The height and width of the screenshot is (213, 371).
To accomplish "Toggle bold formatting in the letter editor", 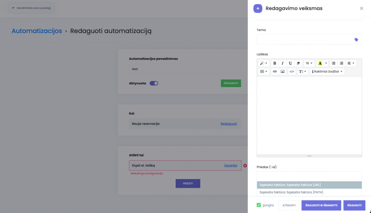I will point(275,63).
